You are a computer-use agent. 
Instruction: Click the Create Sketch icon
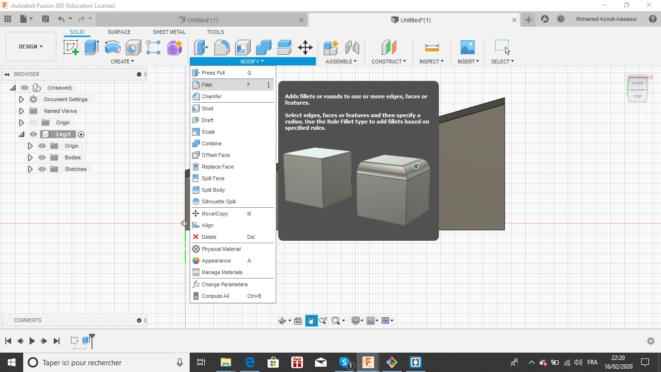coord(71,47)
